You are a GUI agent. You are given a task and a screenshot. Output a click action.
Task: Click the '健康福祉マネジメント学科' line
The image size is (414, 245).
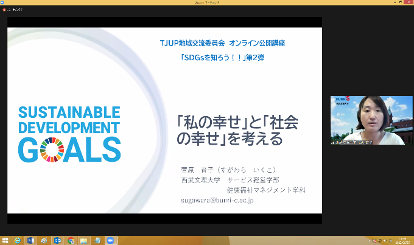pos(266,190)
